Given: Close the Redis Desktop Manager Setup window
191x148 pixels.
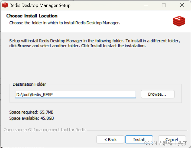Looking at the screenshot, I should tap(182, 5).
